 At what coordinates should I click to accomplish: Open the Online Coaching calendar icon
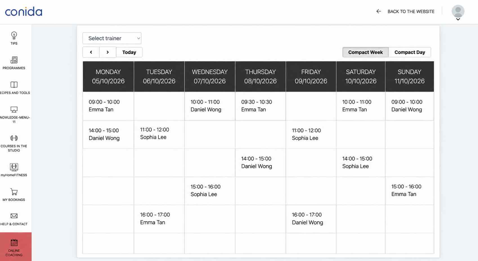tap(14, 242)
